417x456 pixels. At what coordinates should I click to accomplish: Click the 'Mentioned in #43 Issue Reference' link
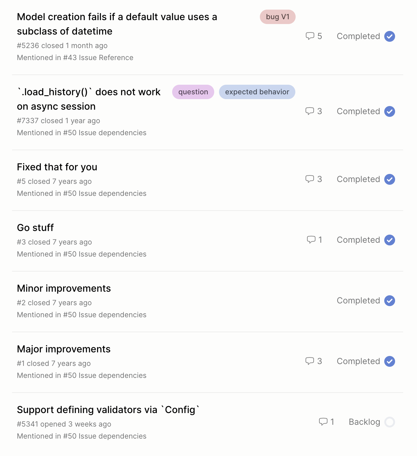coord(75,57)
